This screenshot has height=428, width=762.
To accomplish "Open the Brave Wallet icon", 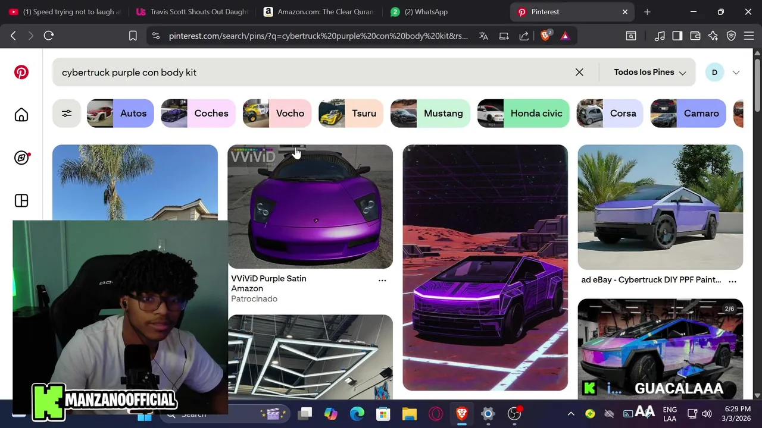I will coord(695,36).
